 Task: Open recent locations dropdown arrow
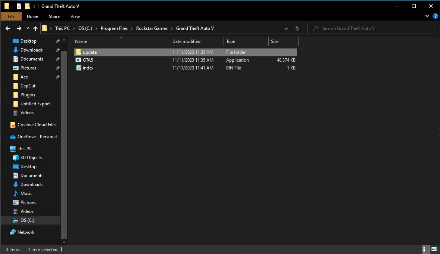(28, 28)
